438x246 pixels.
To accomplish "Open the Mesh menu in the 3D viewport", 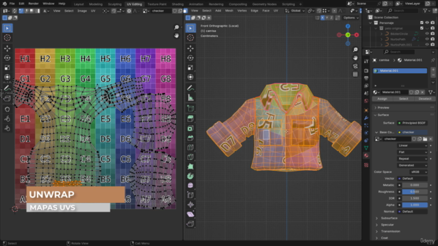I will point(229,11).
